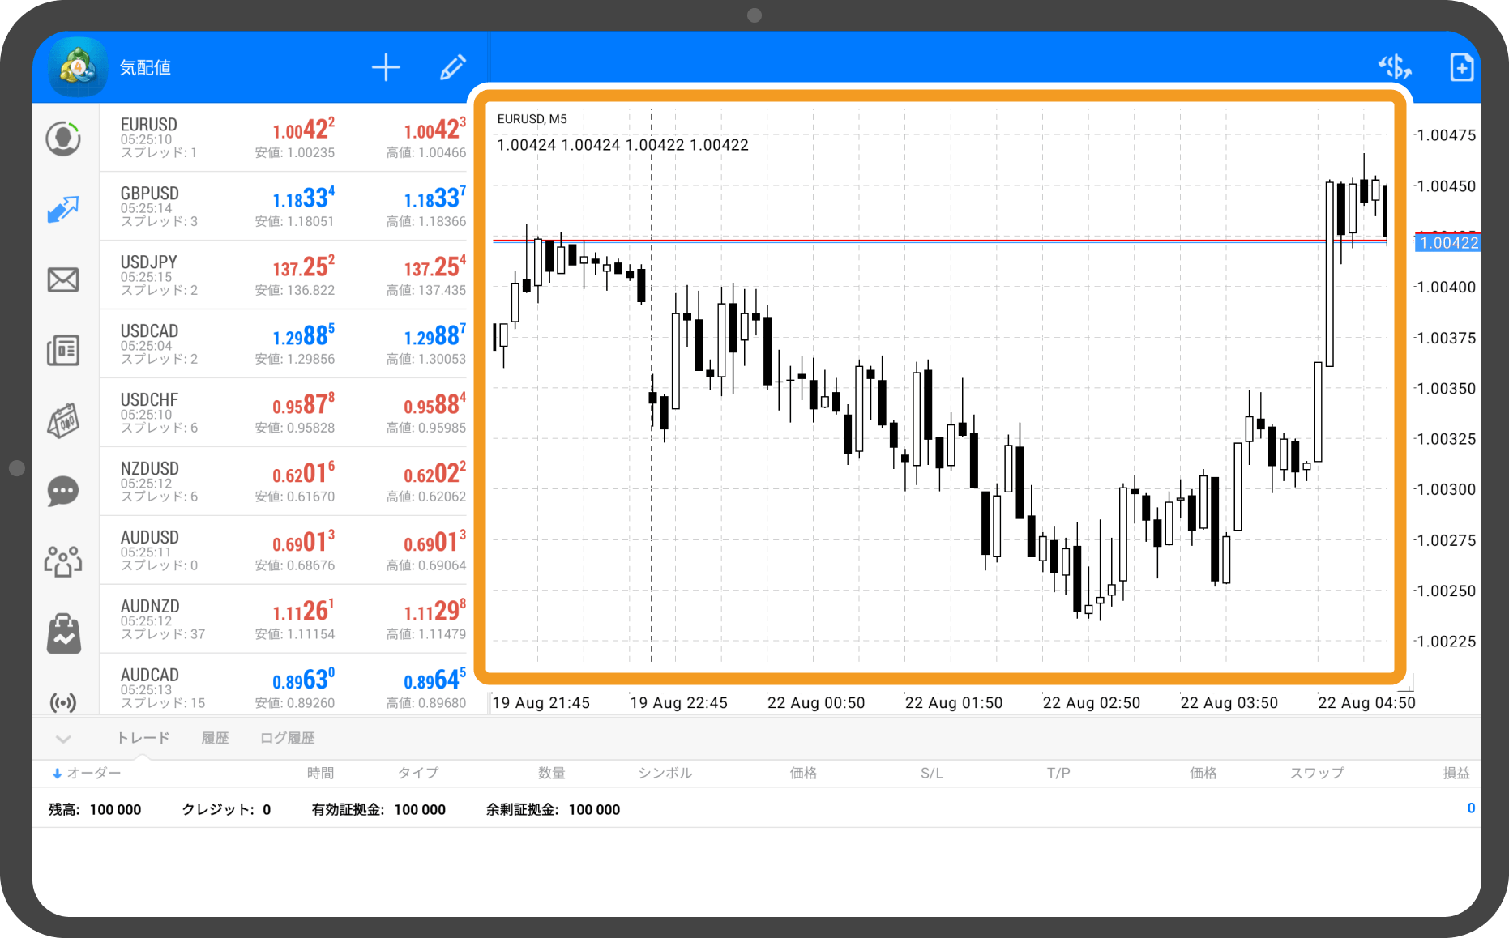The image size is (1509, 938).
Task: Select the USDJPY quote row
Action: tap(284, 275)
